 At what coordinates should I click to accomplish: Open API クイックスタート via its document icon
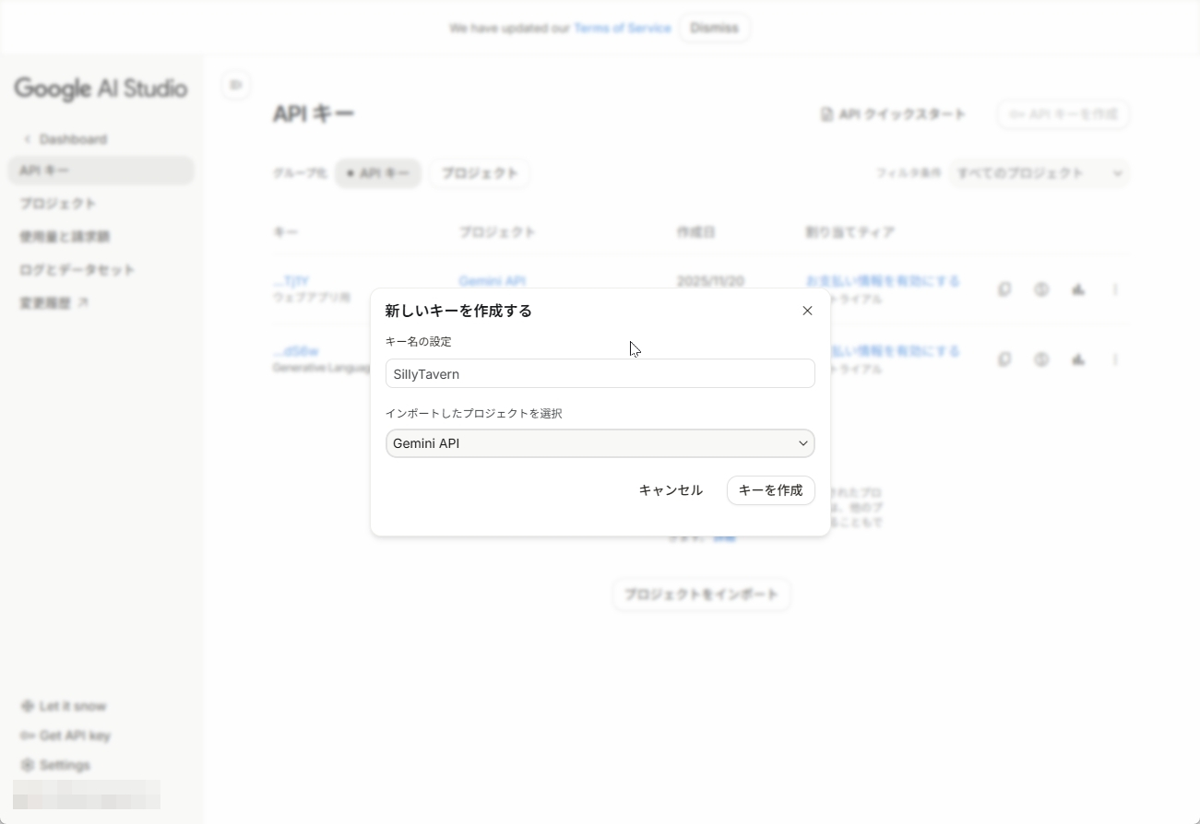(x=826, y=114)
